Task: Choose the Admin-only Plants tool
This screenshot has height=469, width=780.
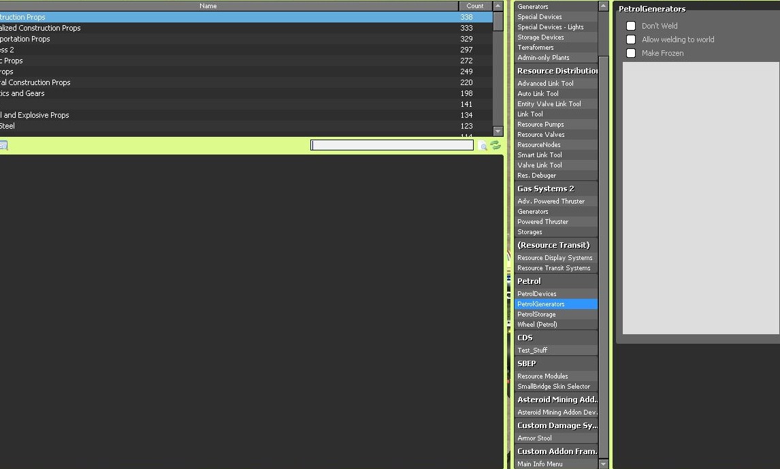Action: [555, 58]
